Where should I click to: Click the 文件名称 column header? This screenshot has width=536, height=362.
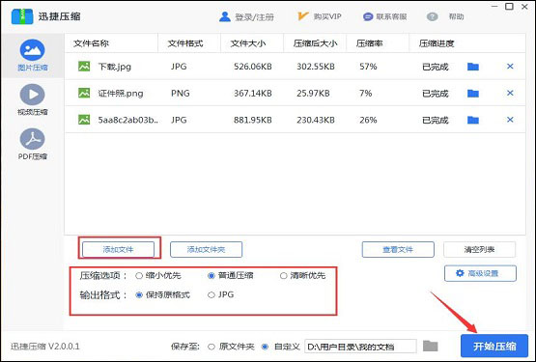[x=91, y=43]
